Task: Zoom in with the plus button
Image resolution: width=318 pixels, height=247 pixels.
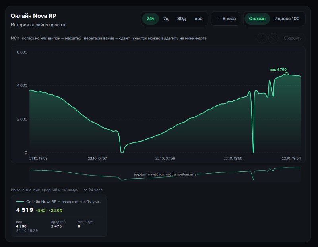Action: pyautogui.click(x=262, y=38)
